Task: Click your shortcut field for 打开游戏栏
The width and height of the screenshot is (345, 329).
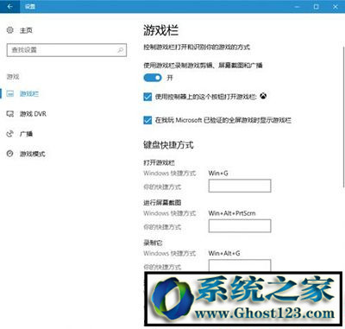Action: pos(240,186)
